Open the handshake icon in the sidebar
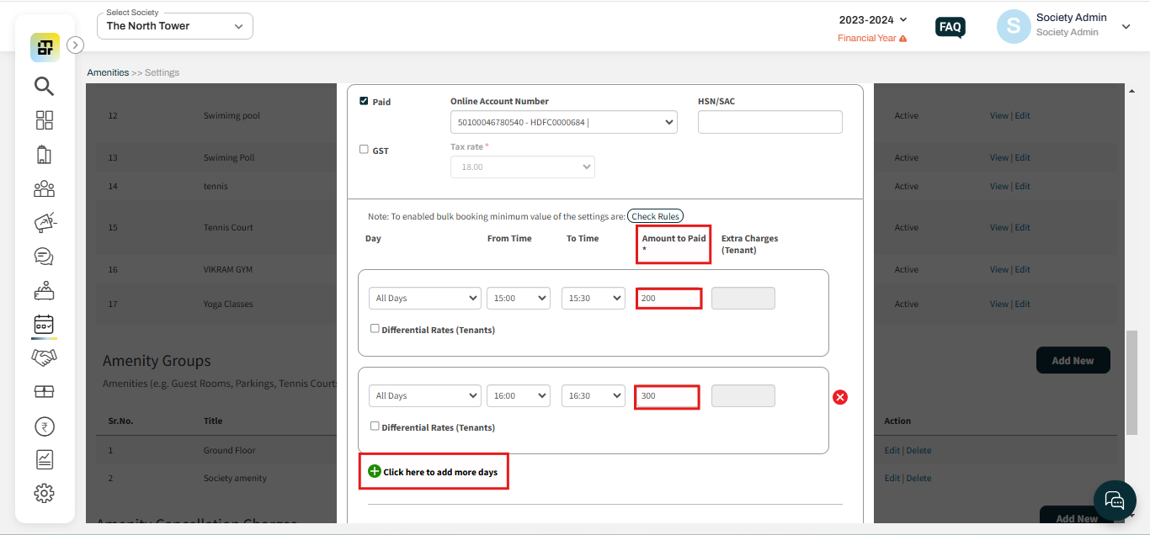Image resolution: width=1150 pixels, height=535 pixels. point(45,358)
